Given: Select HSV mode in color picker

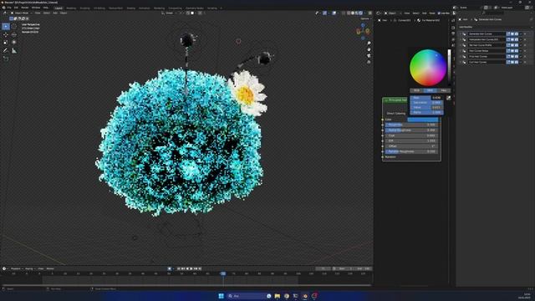Looking at the screenshot, I should tap(430, 90).
